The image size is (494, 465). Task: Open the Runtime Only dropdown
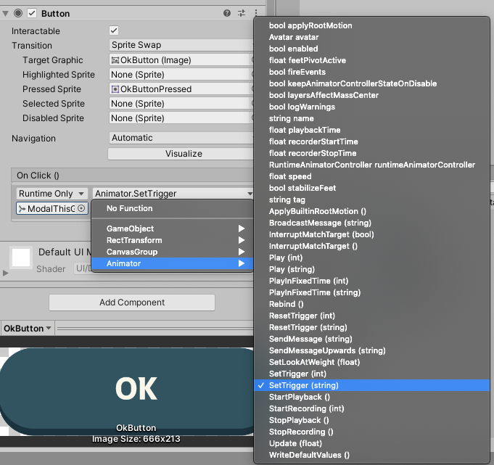[x=52, y=194]
